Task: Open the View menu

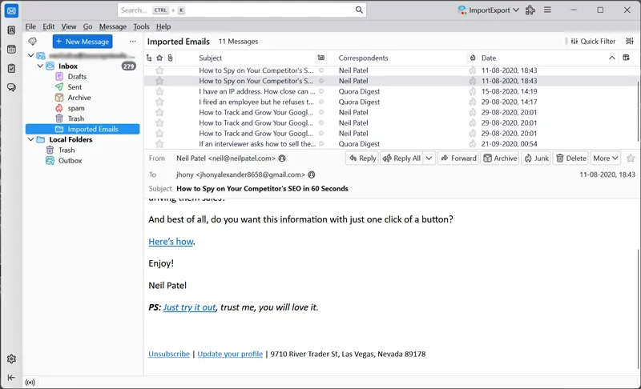Action: [69, 26]
